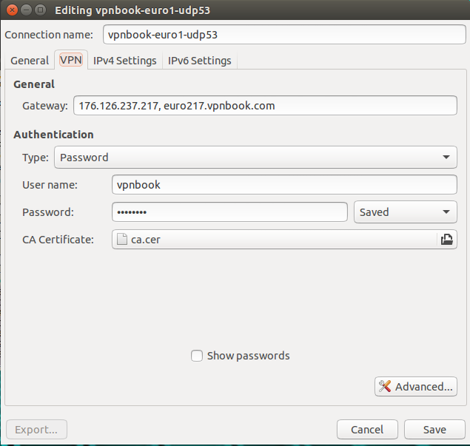Switch to the General tab
The width and height of the screenshot is (470, 446).
[x=30, y=61]
